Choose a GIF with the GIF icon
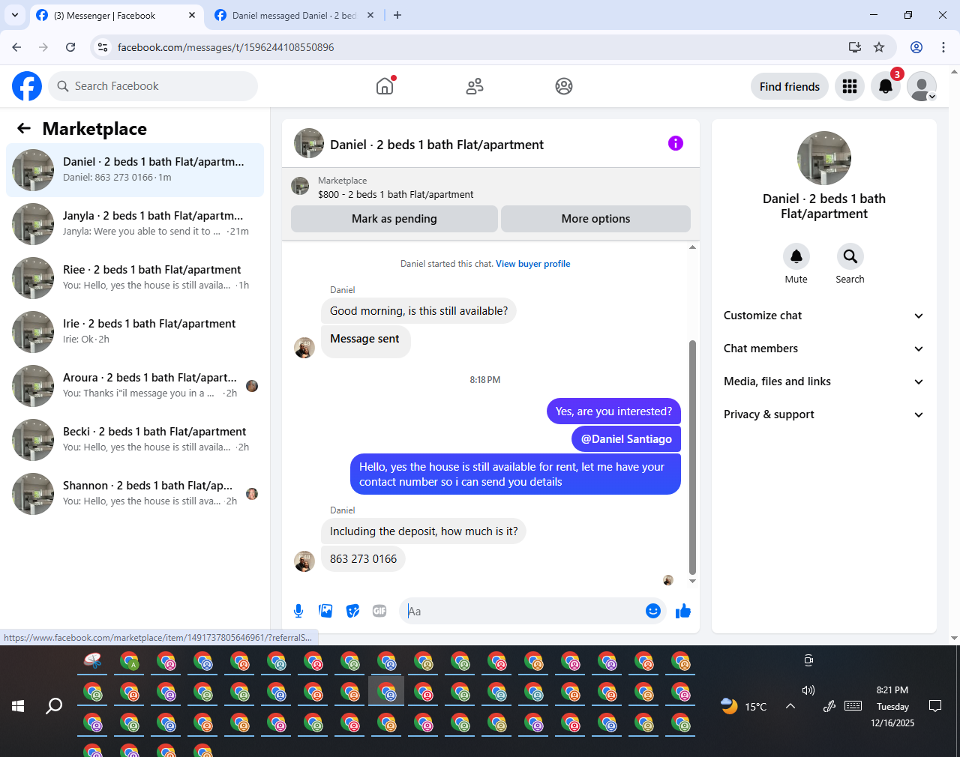This screenshot has height=757, width=960. [379, 611]
